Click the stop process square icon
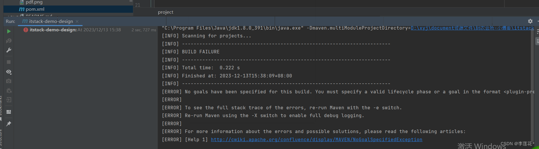539x149 pixels. pos(9,62)
